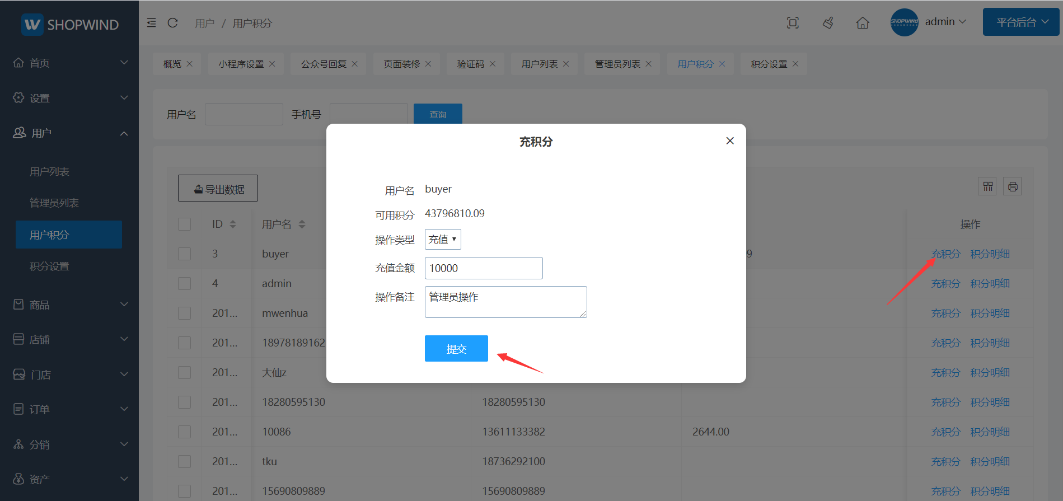This screenshot has width=1063, height=501.
Task: Open the admin account dropdown
Action: [945, 22]
